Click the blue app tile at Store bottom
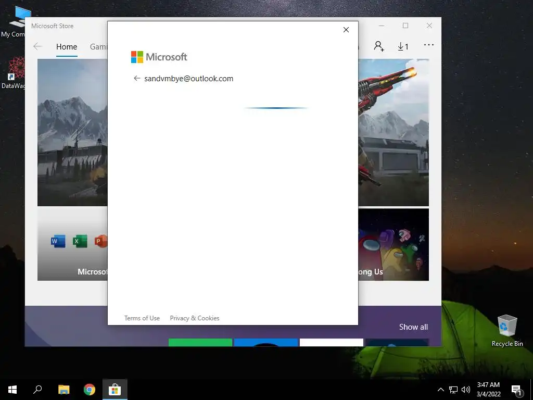Screen dimensions: 533x400 (266, 342)
